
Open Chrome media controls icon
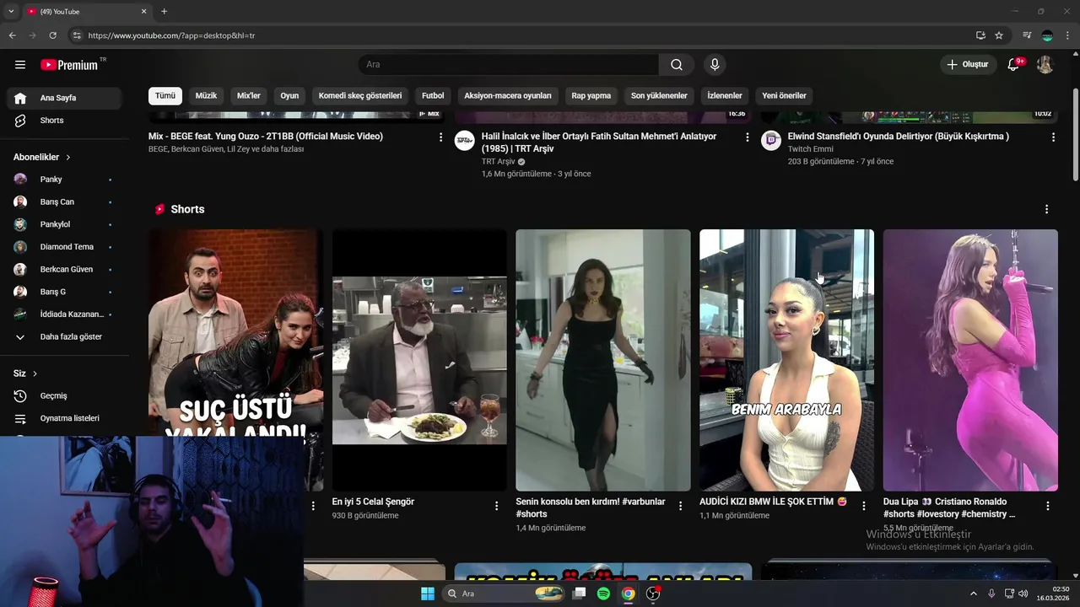pos(1027,35)
